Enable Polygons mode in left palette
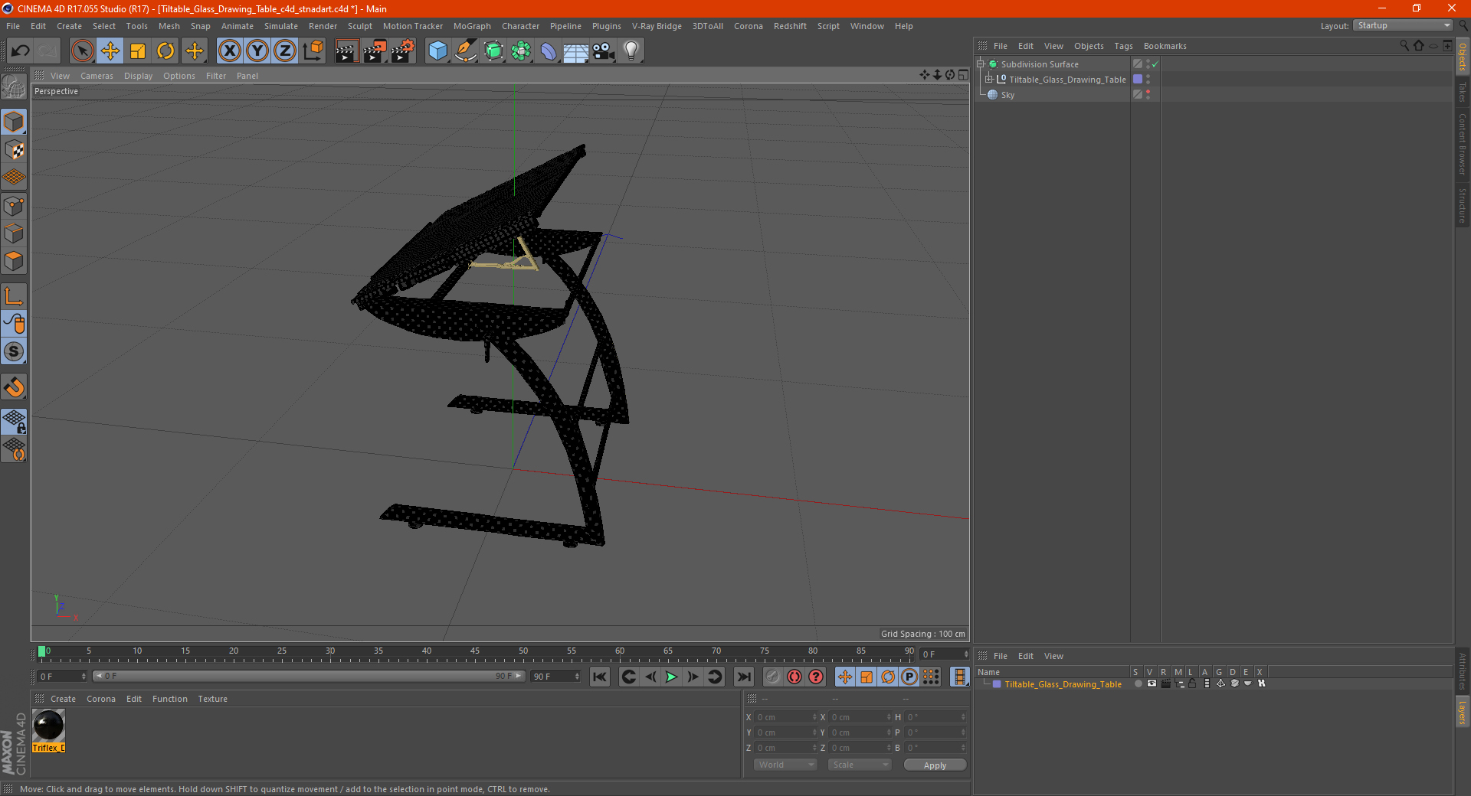 point(15,261)
